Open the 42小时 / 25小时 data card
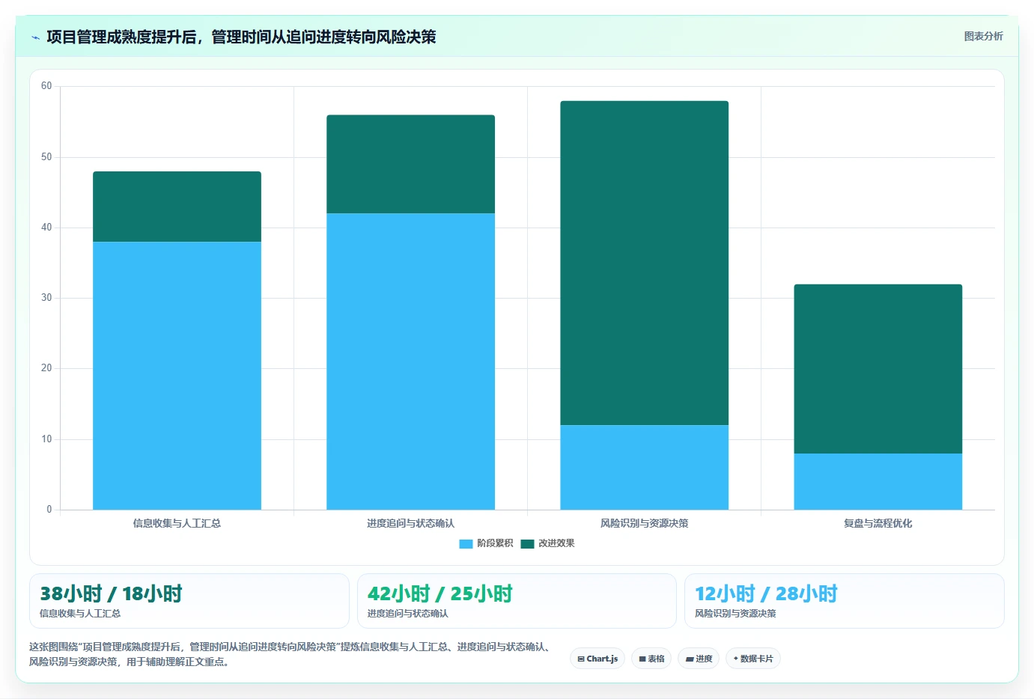The width and height of the screenshot is (1034, 699). pyautogui.click(x=517, y=601)
